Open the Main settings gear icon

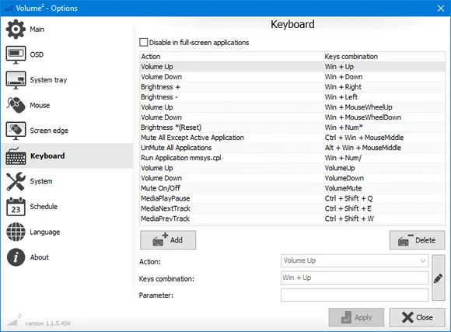16,29
